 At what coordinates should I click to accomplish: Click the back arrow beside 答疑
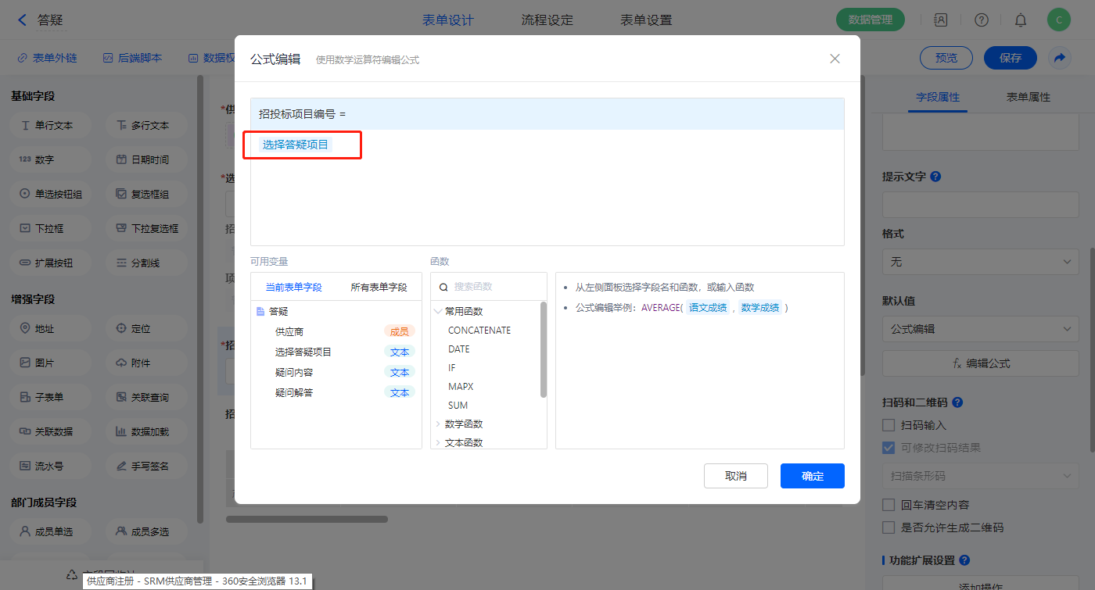coord(22,20)
